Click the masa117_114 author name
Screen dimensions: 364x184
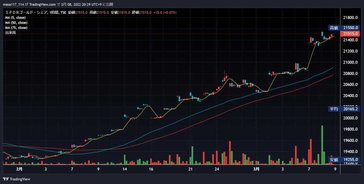tap(13, 4)
